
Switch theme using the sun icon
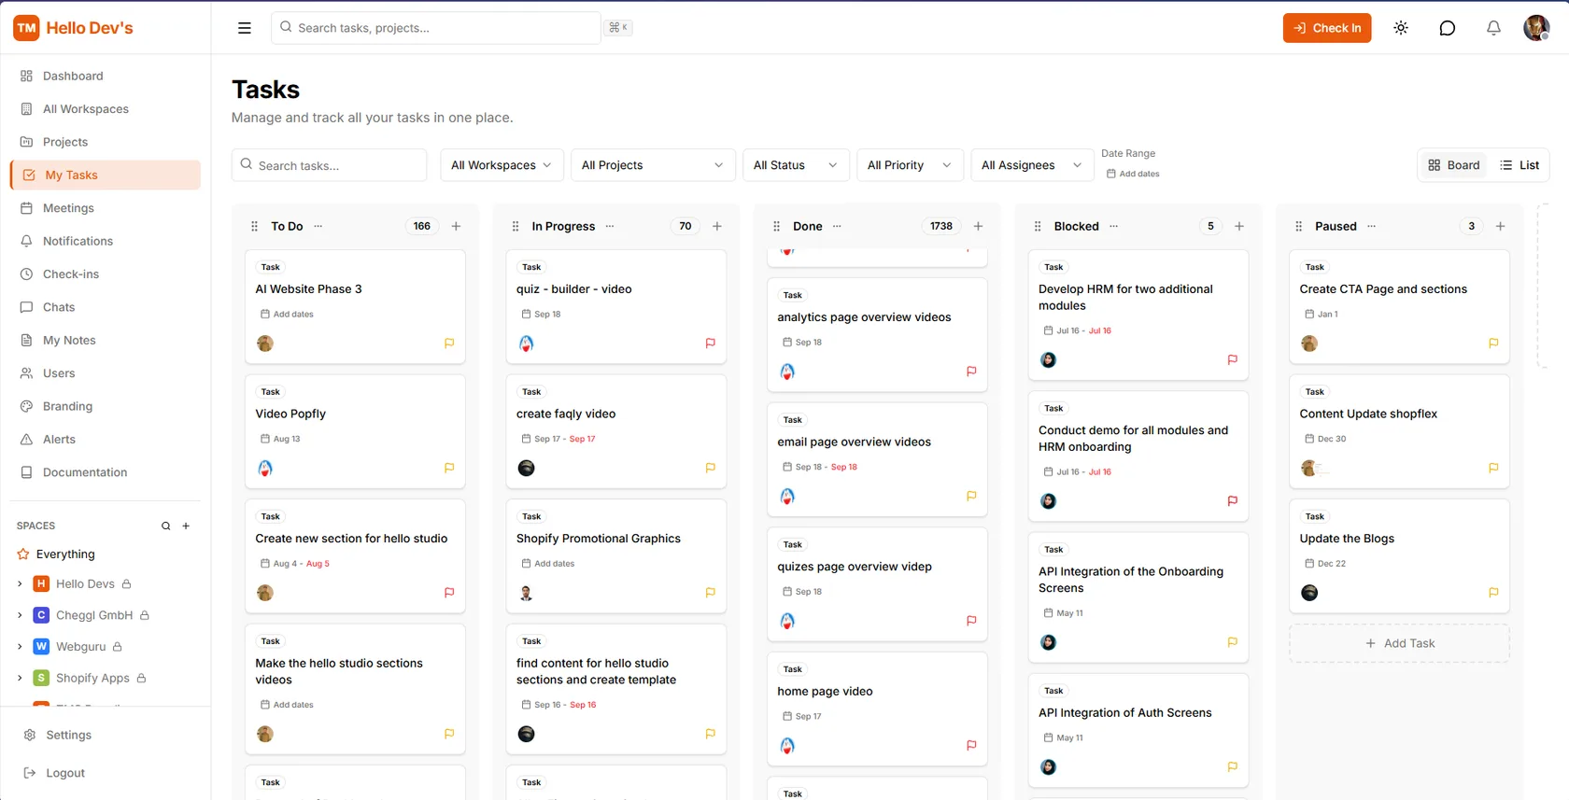pyautogui.click(x=1401, y=28)
